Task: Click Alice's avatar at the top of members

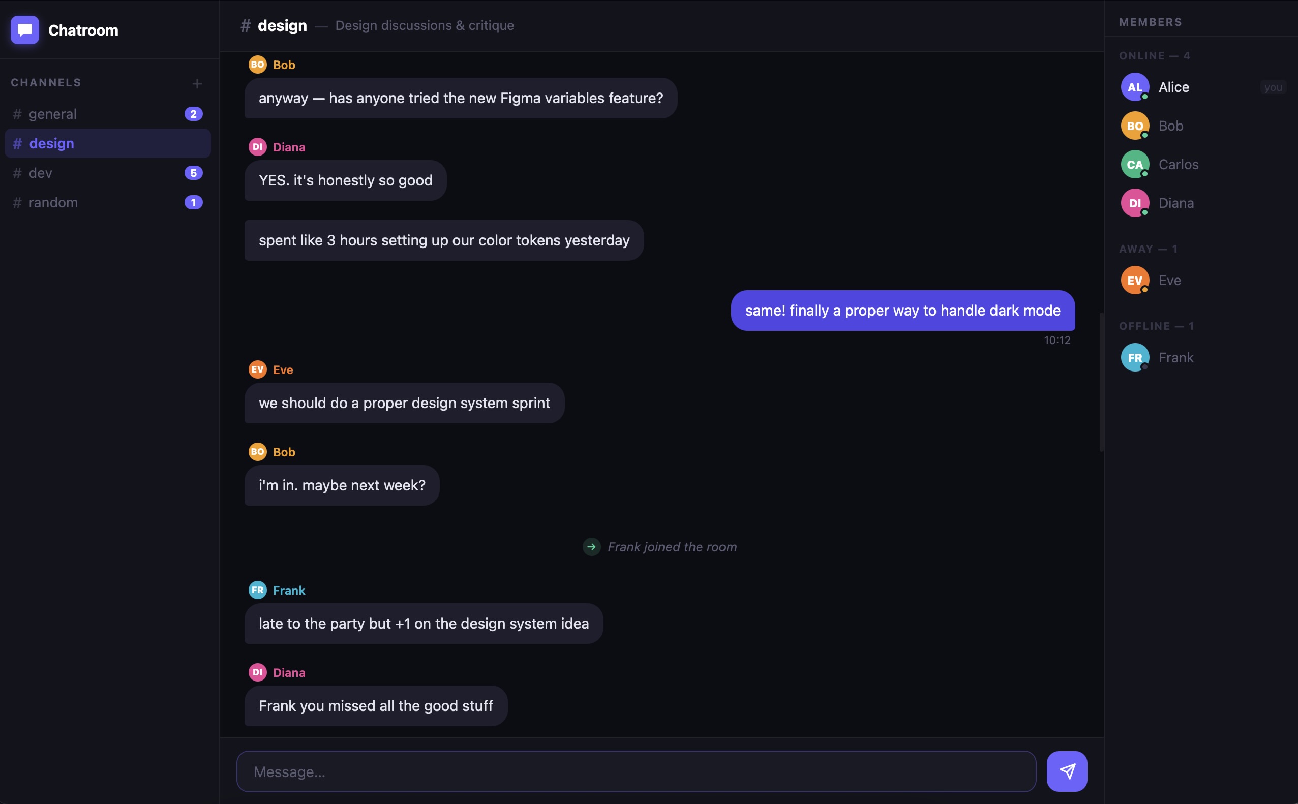Action: [x=1135, y=87]
